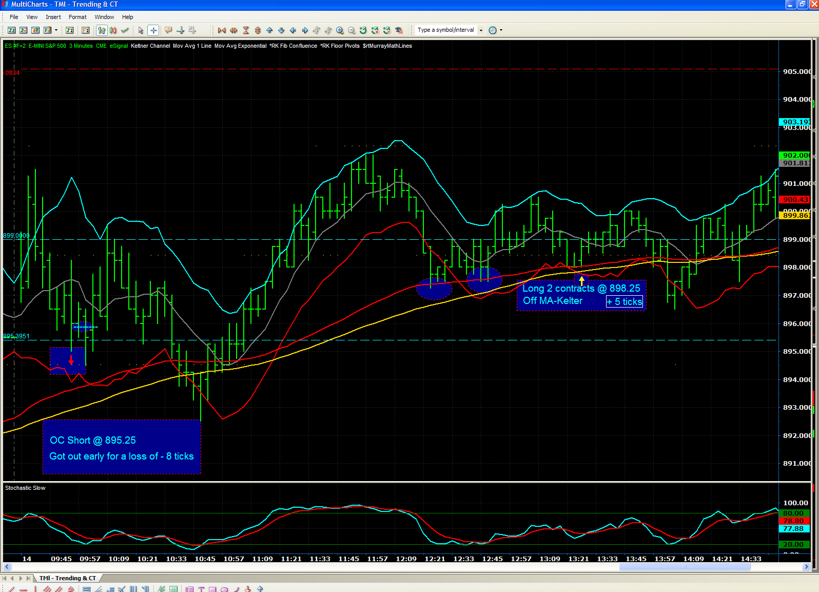This screenshot has height=592, width=819.
Task: Select the red down arrow drawing tool
Action: [x=248, y=589]
